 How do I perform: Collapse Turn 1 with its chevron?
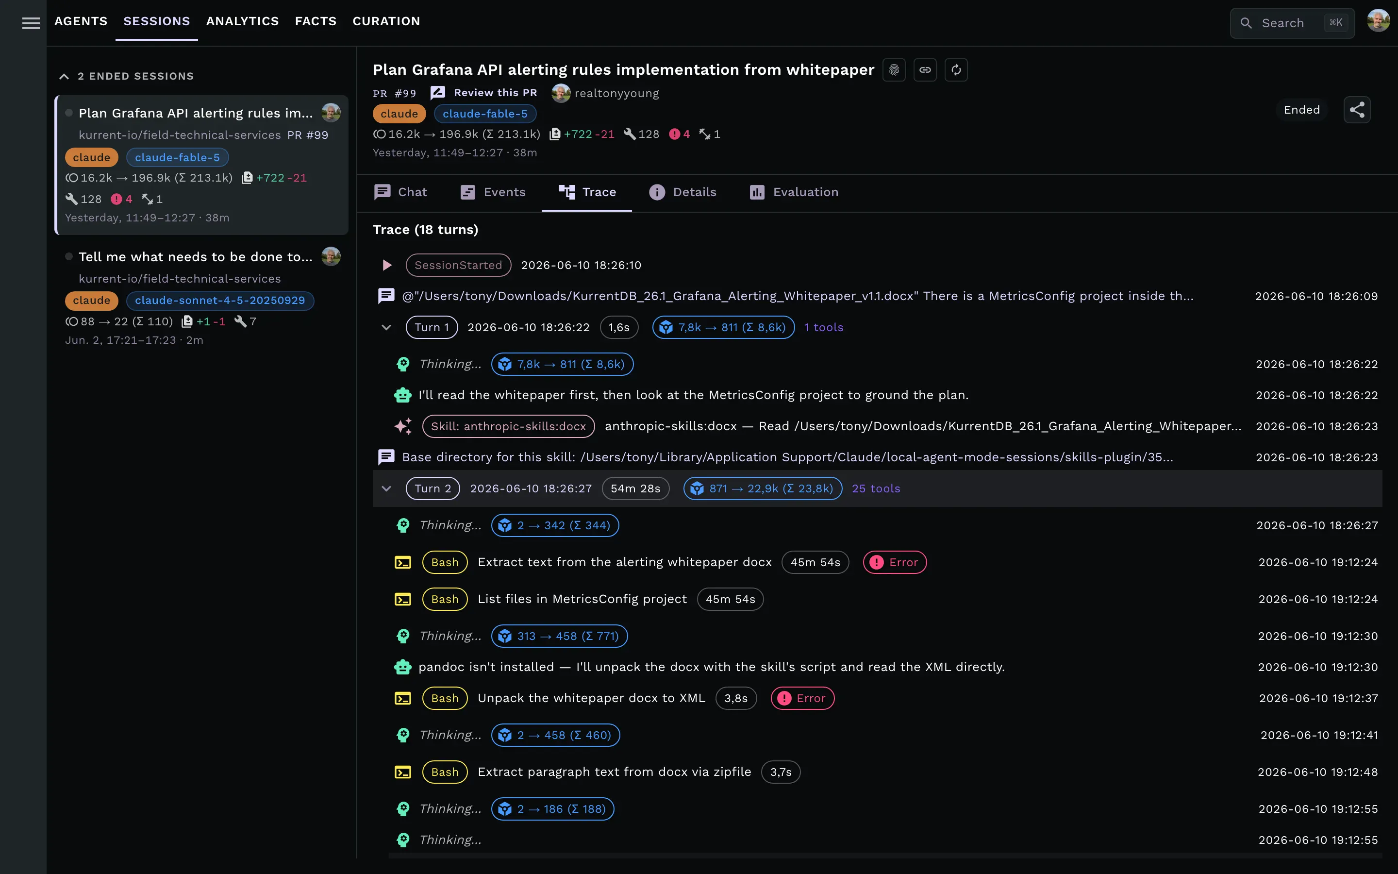point(386,328)
